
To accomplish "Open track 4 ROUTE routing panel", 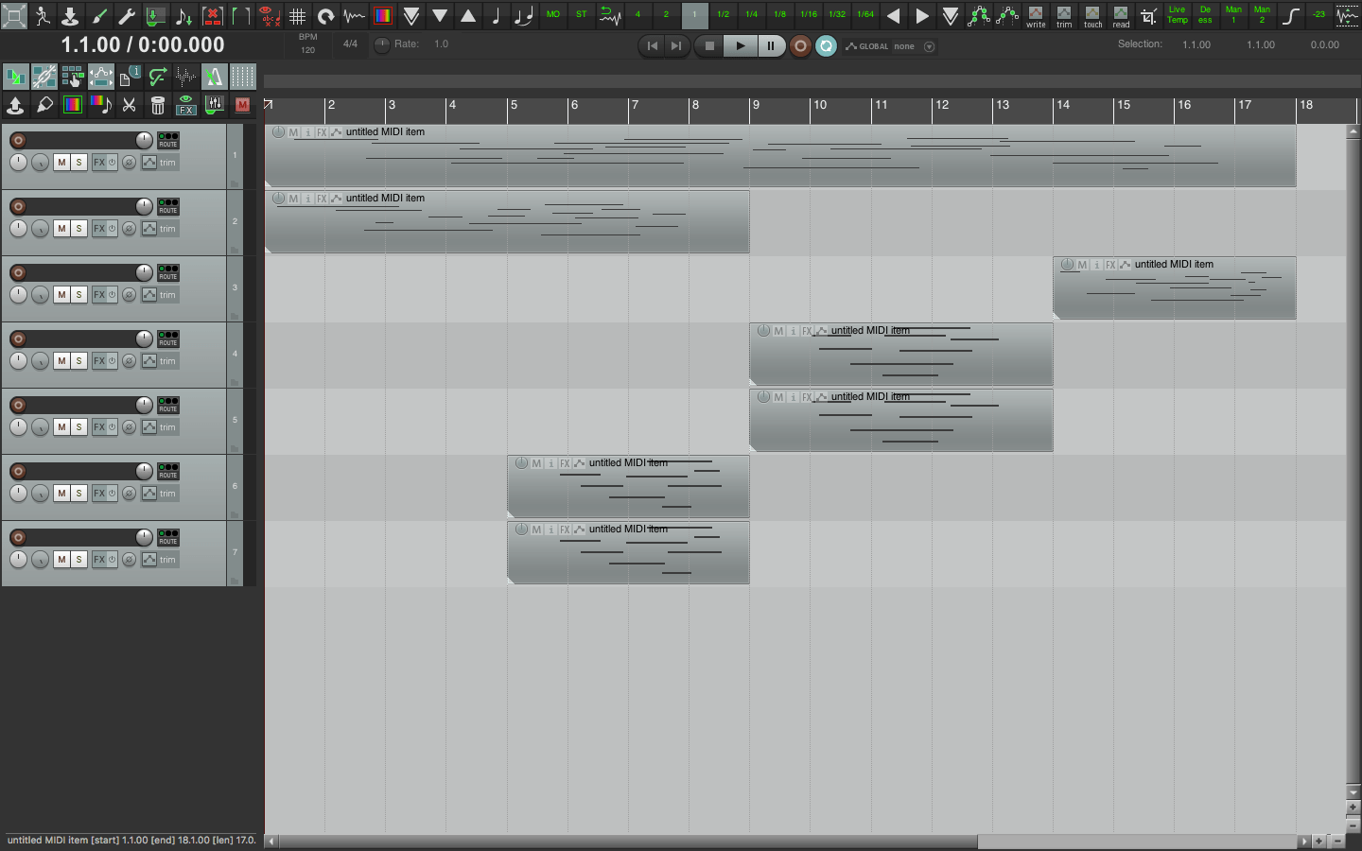I will tap(168, 339).
